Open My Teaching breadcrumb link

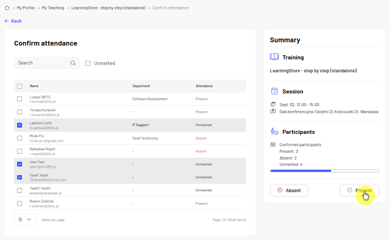53,8
